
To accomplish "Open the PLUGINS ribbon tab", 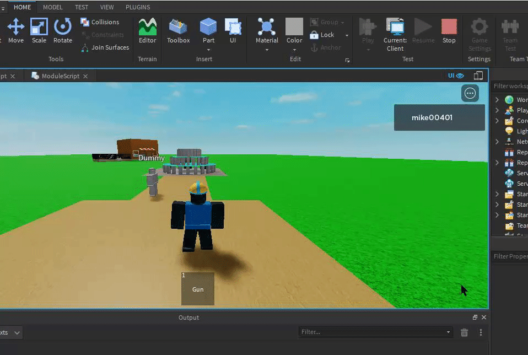I will pyautogui.click(x=138, y=7).
